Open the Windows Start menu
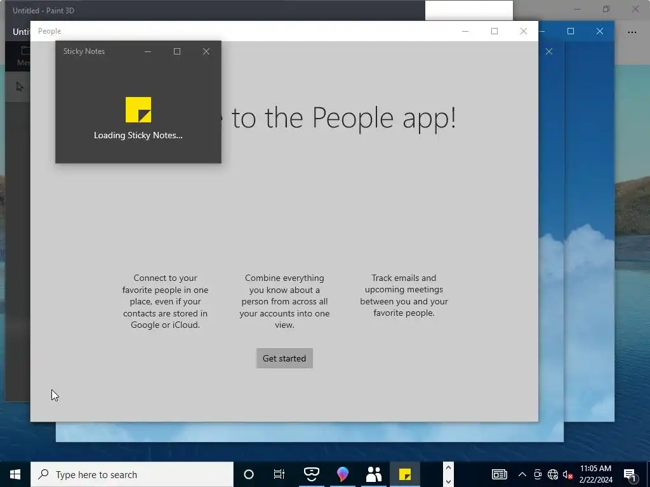Image resolution: width=650 pixels, height=487 pixels. pyautogui.click(x=15, y=474)
